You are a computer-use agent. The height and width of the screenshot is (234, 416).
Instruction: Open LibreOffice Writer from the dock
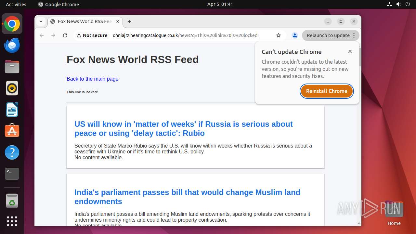[12, 110]
